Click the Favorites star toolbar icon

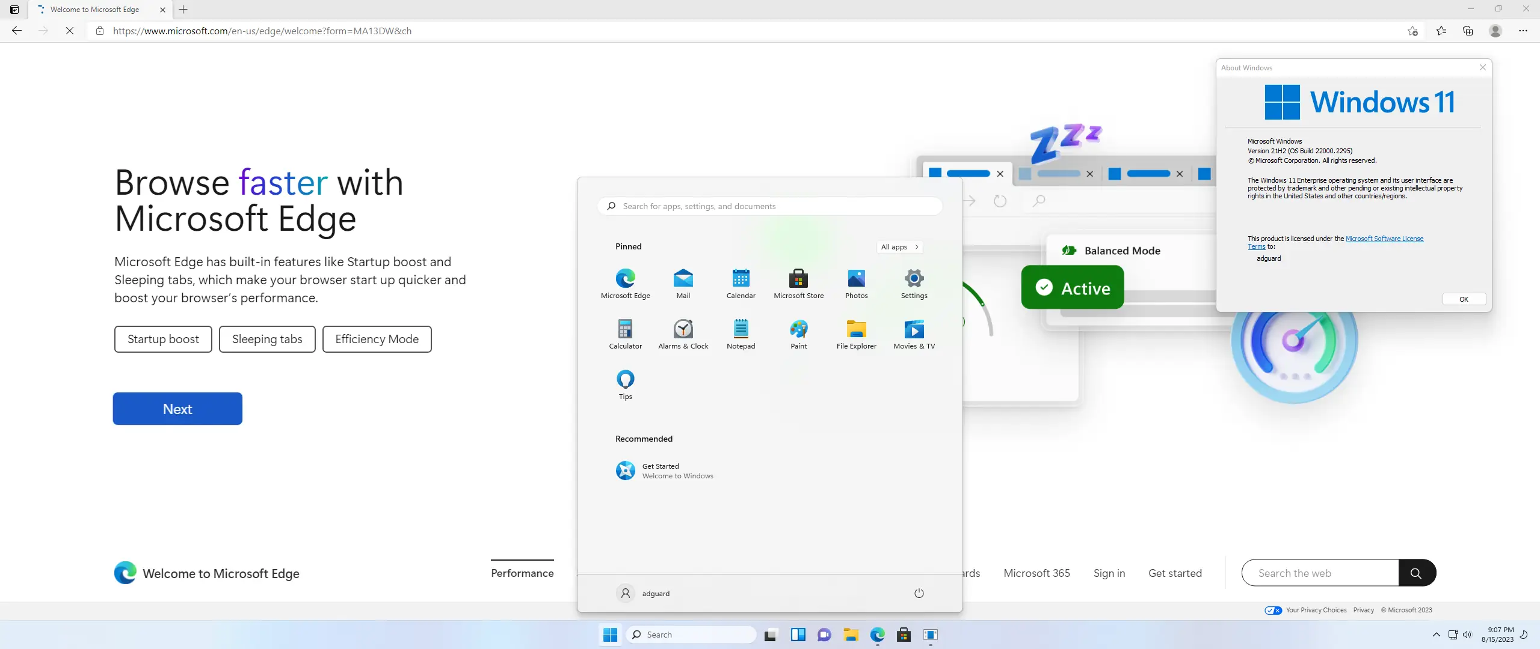[1441, 31]
